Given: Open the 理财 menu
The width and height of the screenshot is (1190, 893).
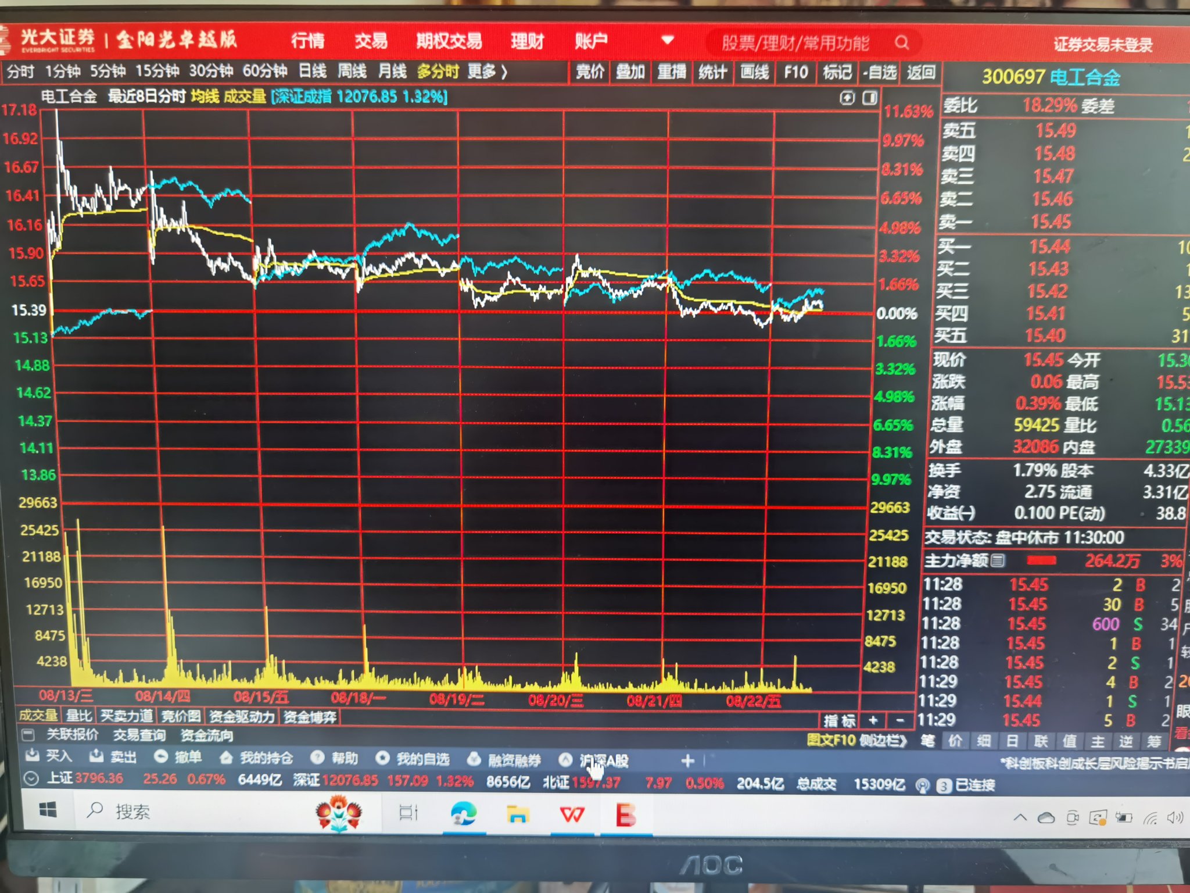Looking at the screenshot, I should click(527, 41).
